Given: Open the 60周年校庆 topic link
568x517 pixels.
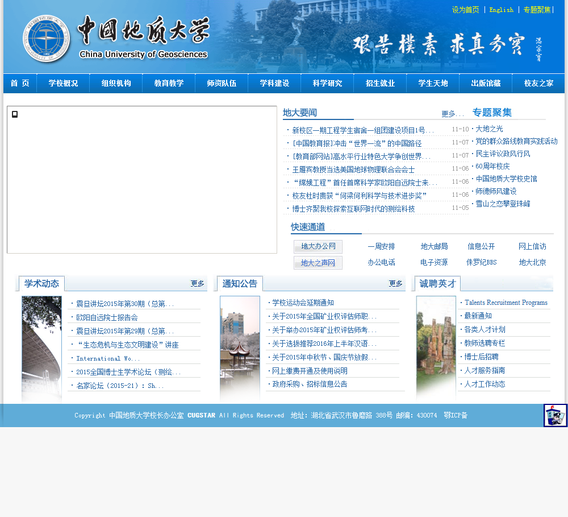Looking at the screenshot, I should click(x=492, y=166).
